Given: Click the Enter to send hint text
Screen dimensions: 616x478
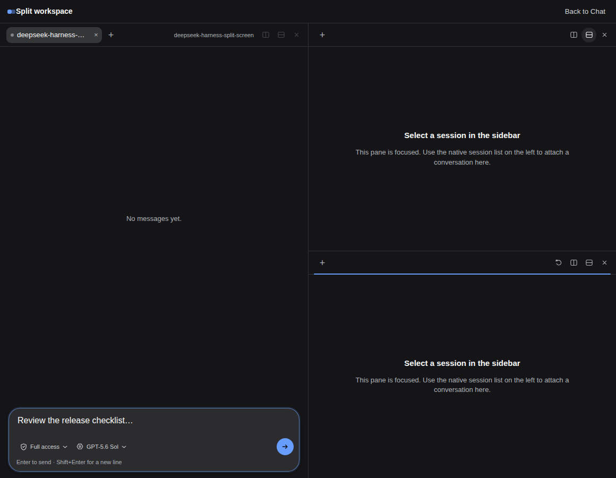Looking at the screenshot, I should [x=69, y=462].
